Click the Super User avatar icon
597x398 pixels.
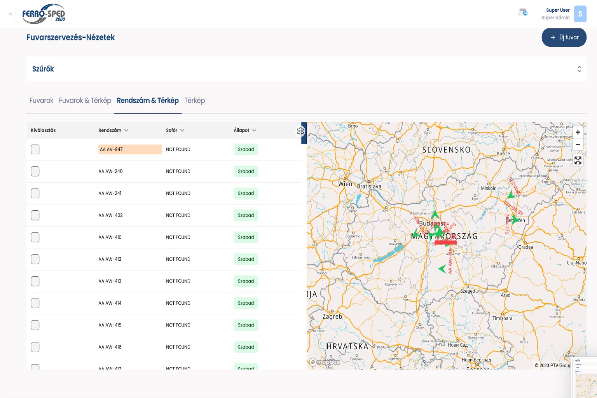pyautogui.click(x=580, y=14)
